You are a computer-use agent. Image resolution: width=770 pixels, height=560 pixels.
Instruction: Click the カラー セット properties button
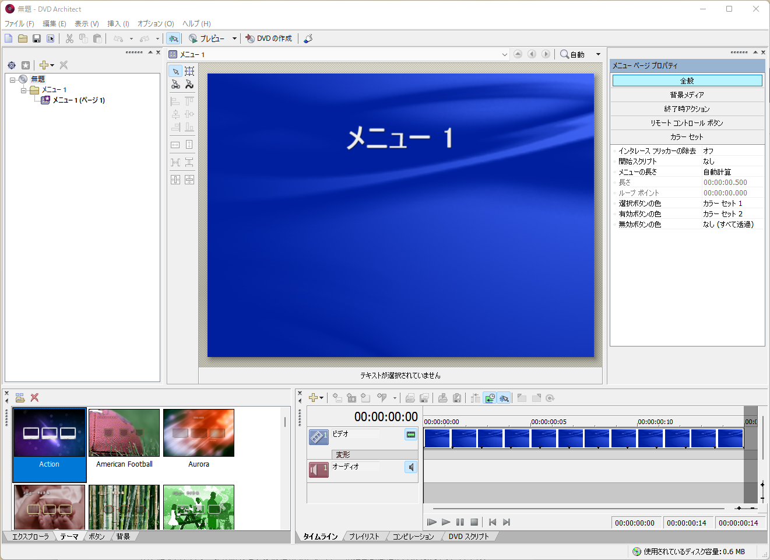(687, 136)
